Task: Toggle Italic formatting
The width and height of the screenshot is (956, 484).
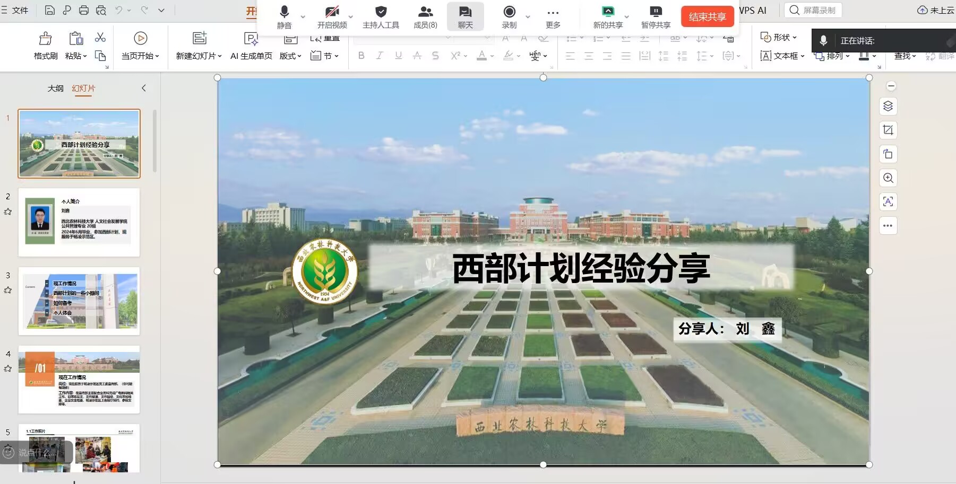Action: pos(380,56)
